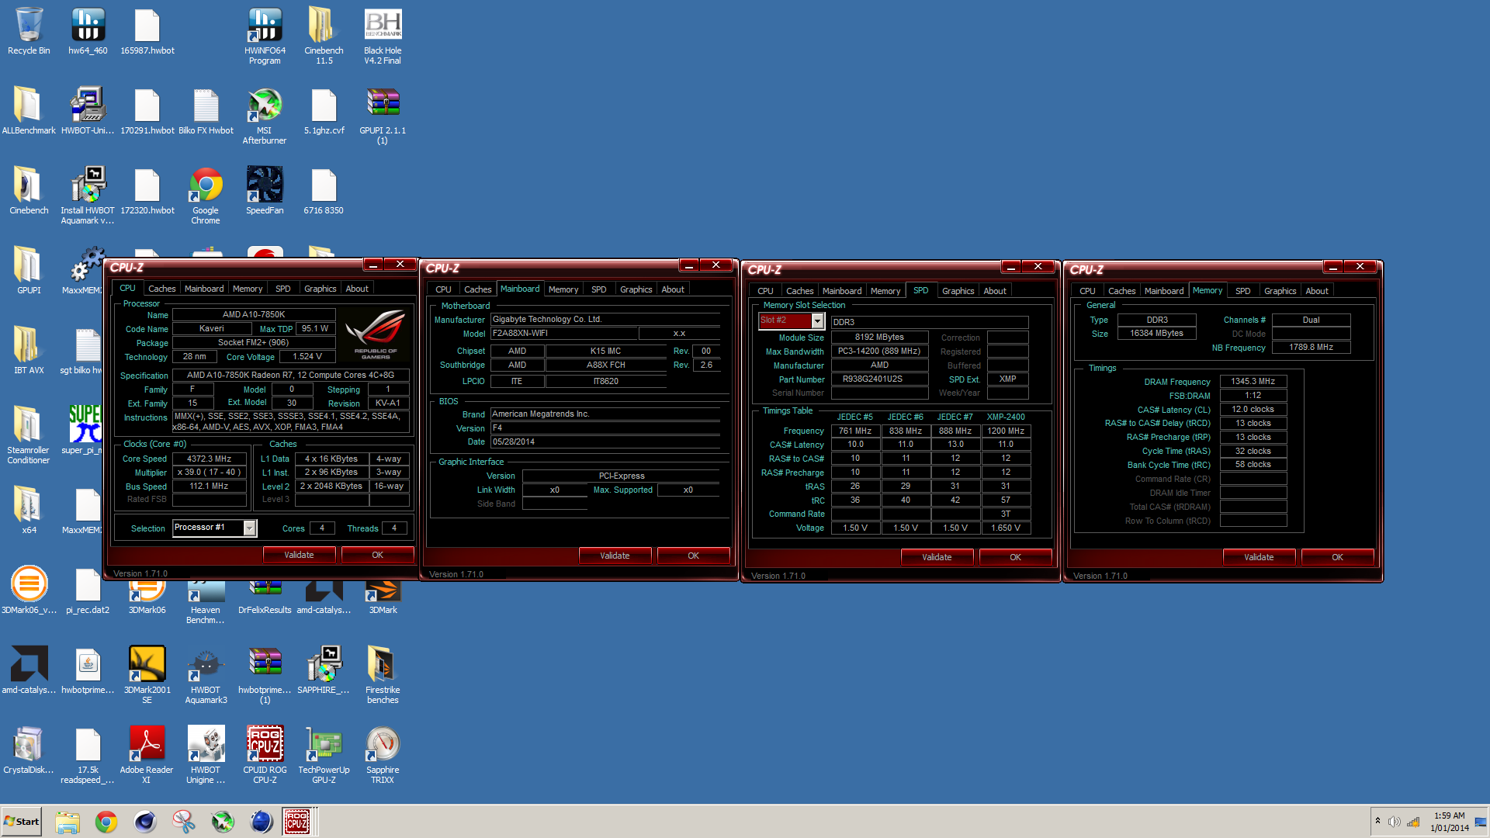Click the XMP-2400 timings column header
The image size is (1490, 838).
click(1006, 417)
